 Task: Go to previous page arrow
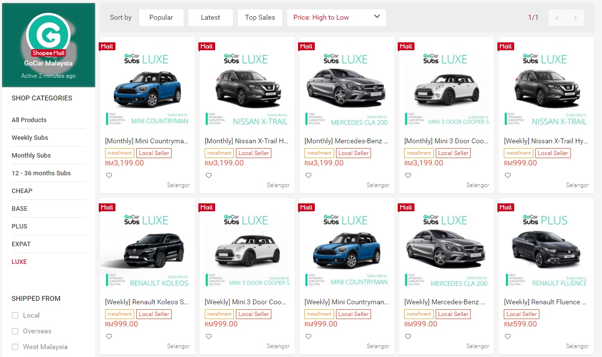pyautogui.click(x=557, y=18)
